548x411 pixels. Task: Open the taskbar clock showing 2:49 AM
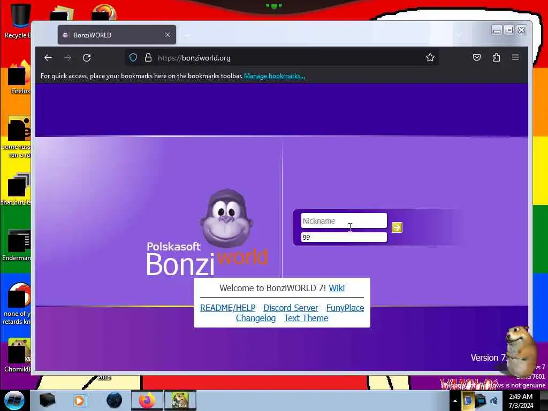(521, 401)
